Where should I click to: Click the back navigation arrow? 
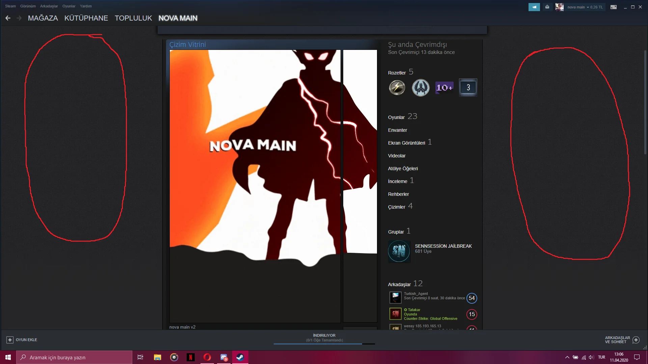pyautogui.click(x=8, y=18)
